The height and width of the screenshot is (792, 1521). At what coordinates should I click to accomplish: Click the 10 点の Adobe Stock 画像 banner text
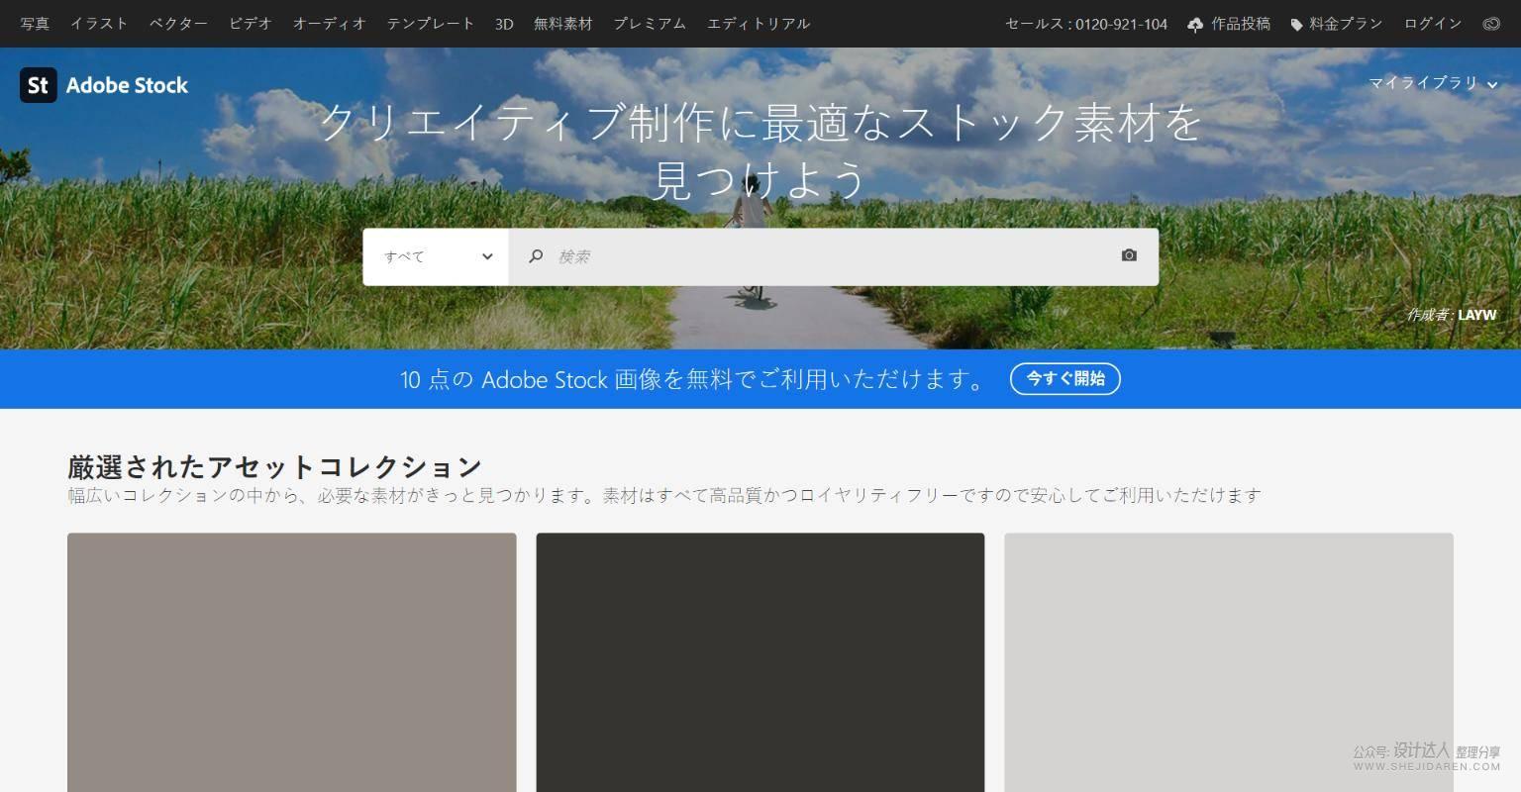tap(693, 379)
